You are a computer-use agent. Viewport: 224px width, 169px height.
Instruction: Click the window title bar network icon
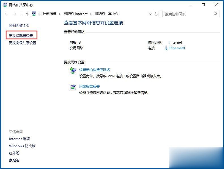coord(5,5)
